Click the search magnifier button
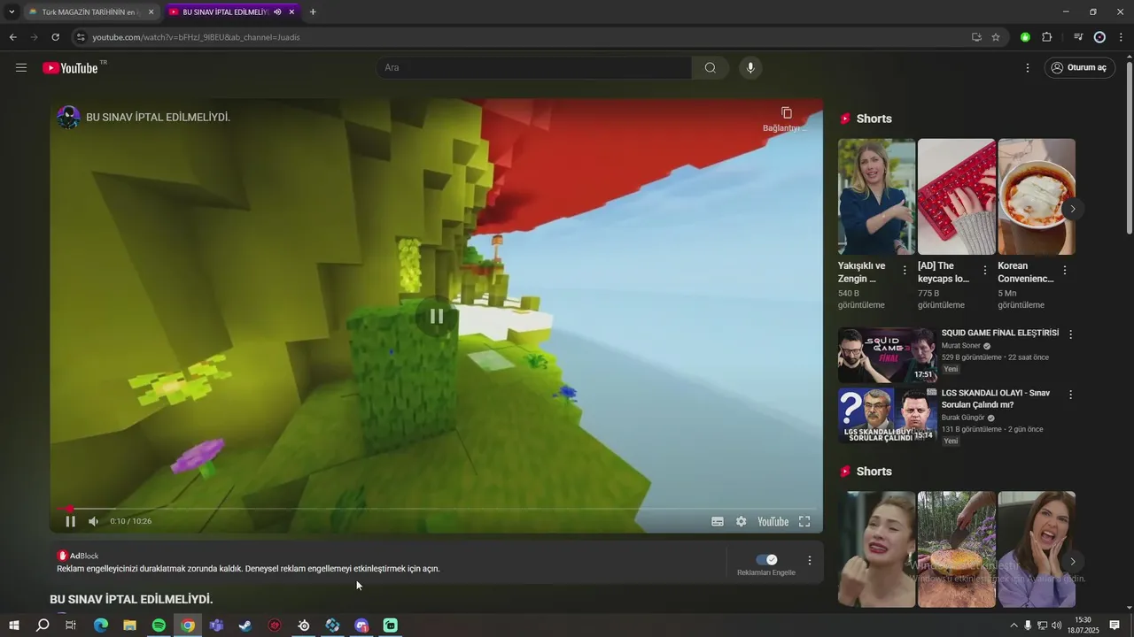Screen dimensions: 1134x637 [x=711, y=68]
